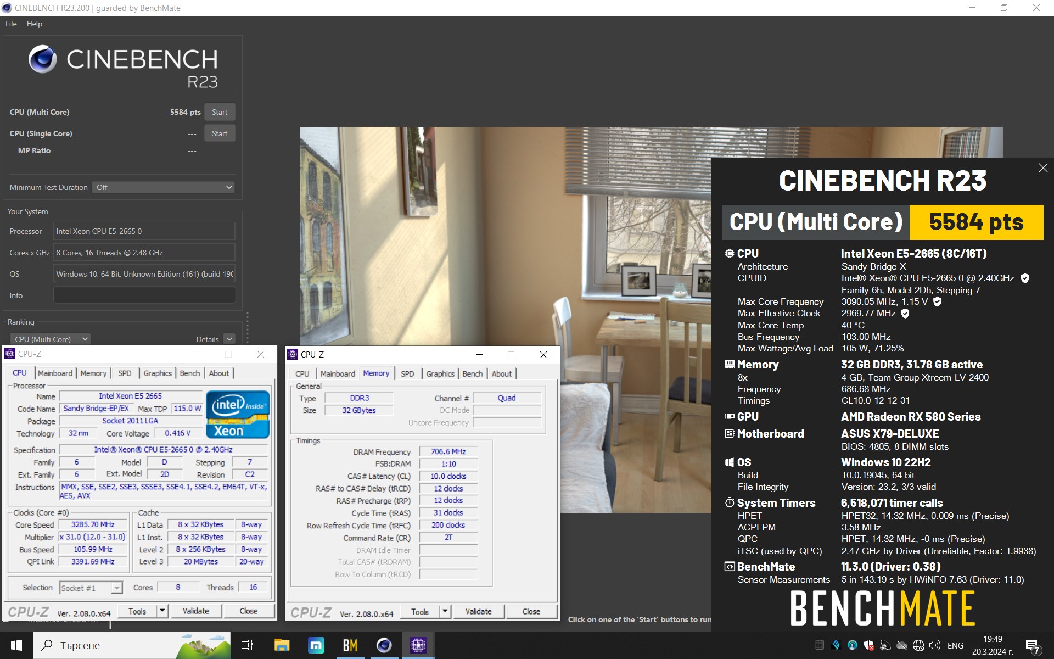Click DRAM Frequency value '706.6 MHz'
Image resolution: width=1054 pixels, height=659 pixels.
448,451
